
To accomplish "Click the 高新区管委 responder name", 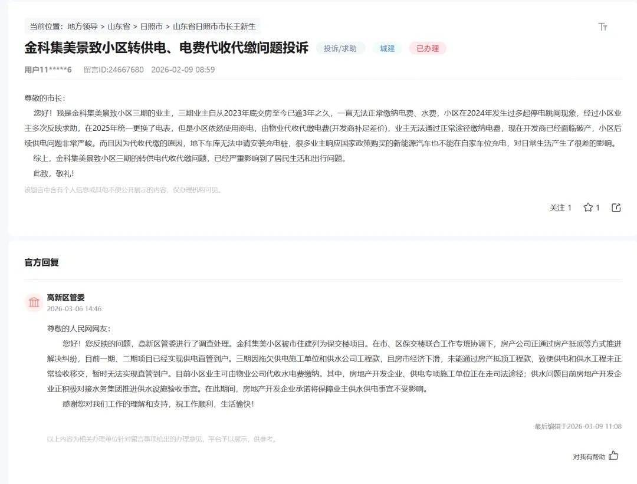I will tap(66, 298).
